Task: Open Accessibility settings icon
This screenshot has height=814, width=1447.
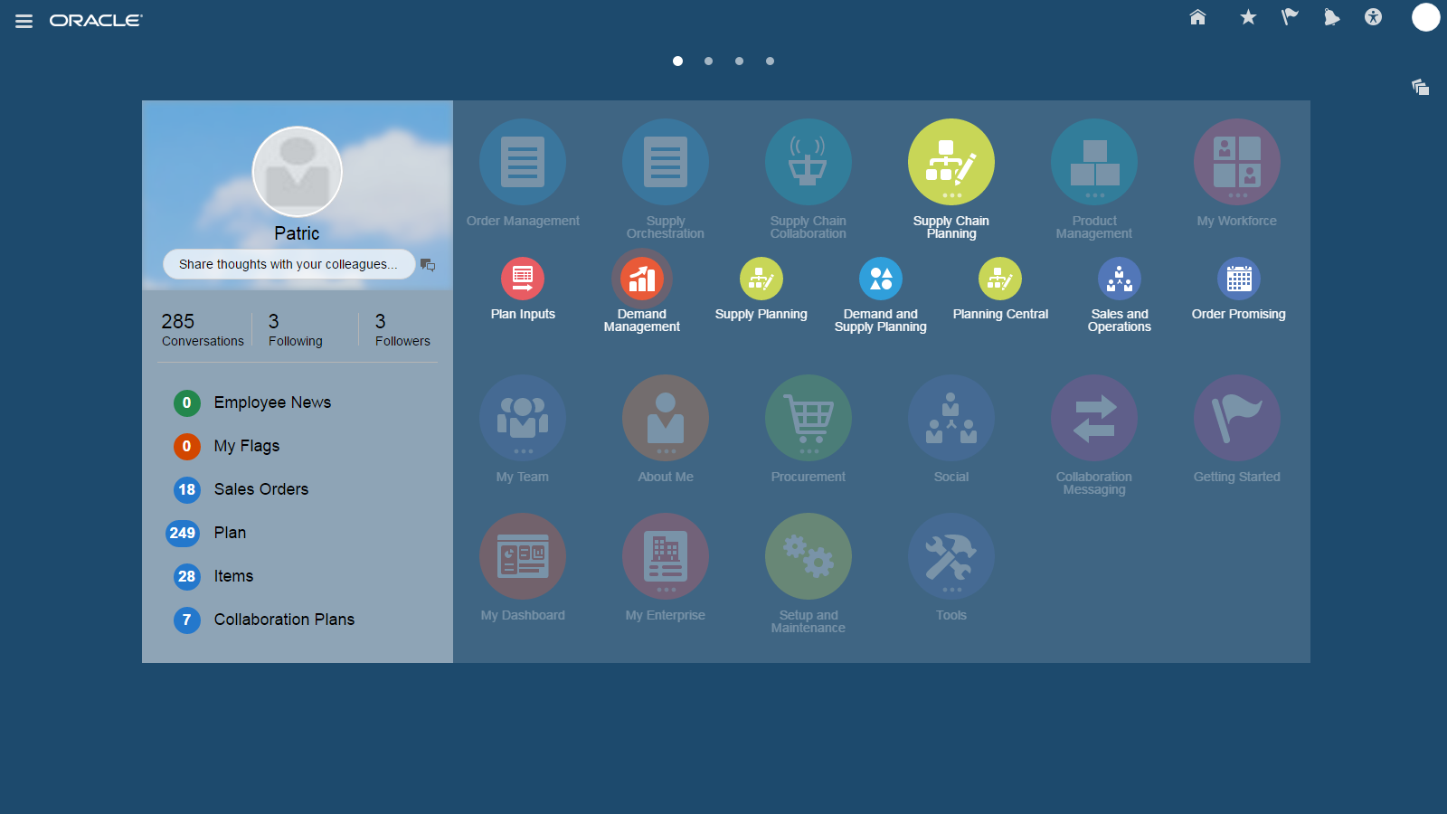Action: pyautogui.click(x=1373, y=17)
